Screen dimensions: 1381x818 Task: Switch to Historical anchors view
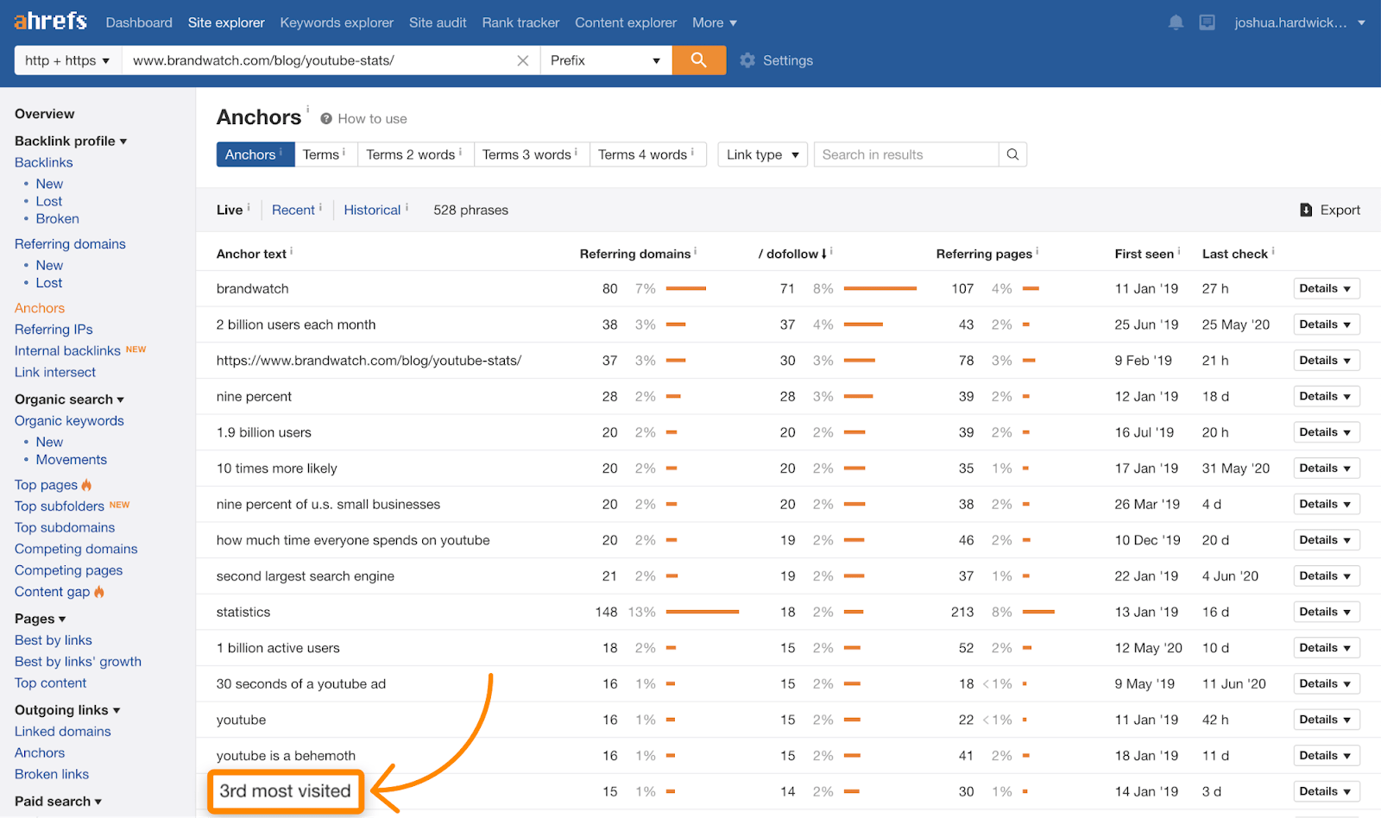click(372, 210)
